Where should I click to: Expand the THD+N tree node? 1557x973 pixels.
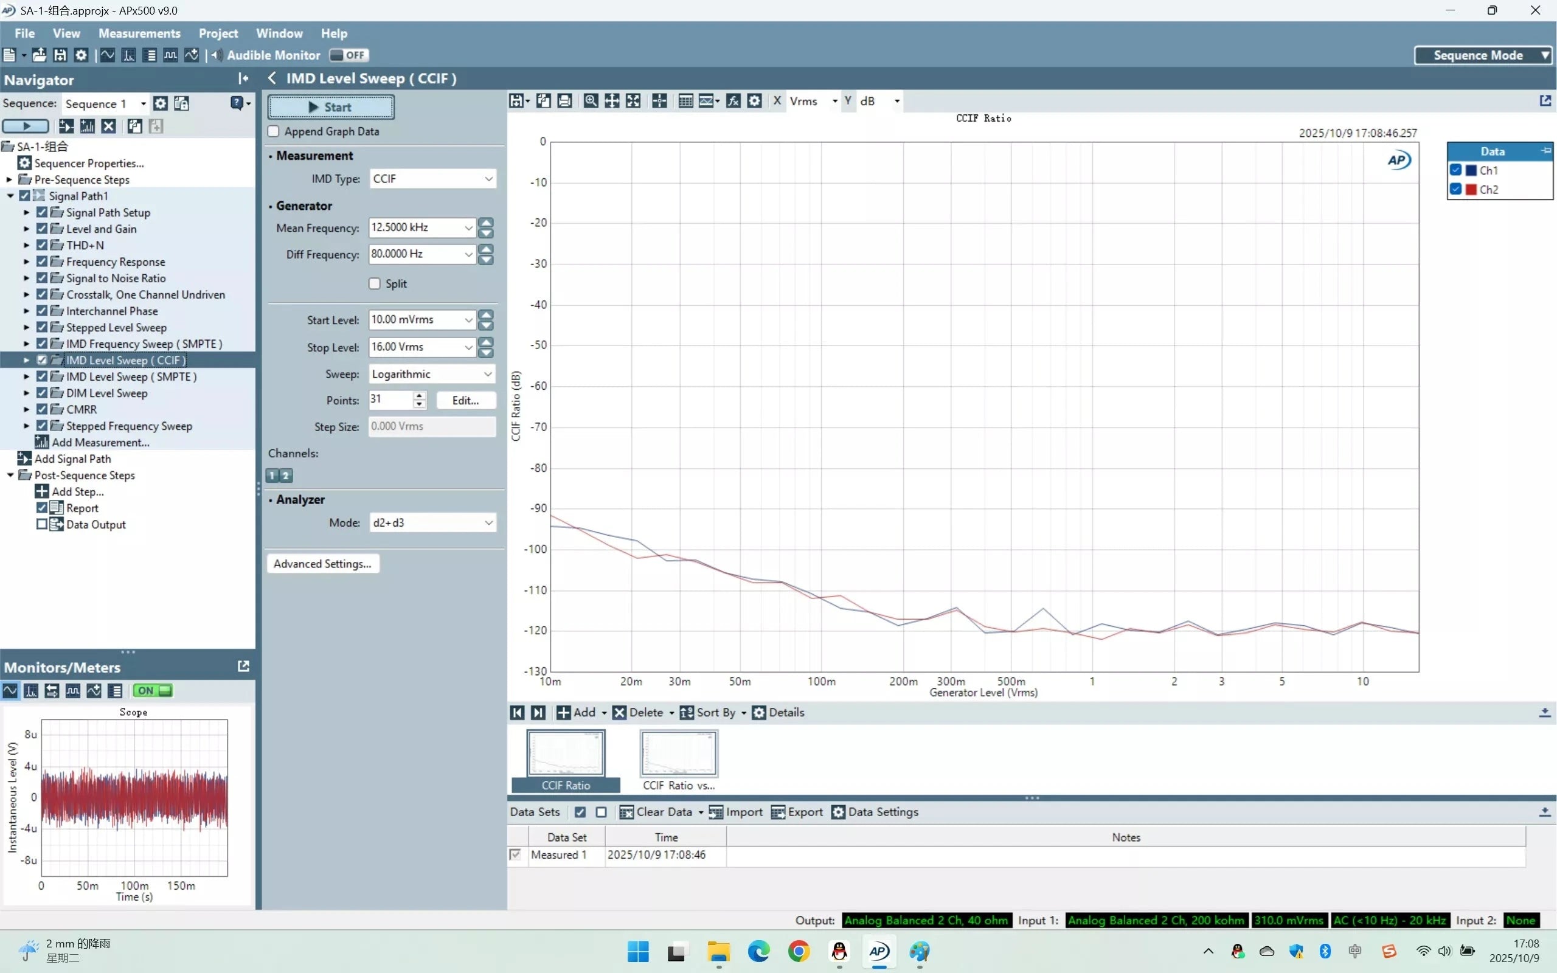point(26,245)
